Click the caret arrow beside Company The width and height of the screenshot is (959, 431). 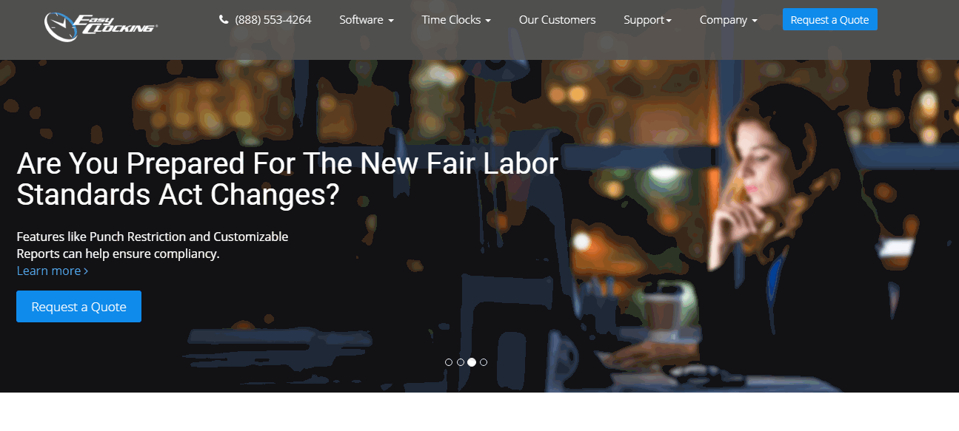[755, 21]
